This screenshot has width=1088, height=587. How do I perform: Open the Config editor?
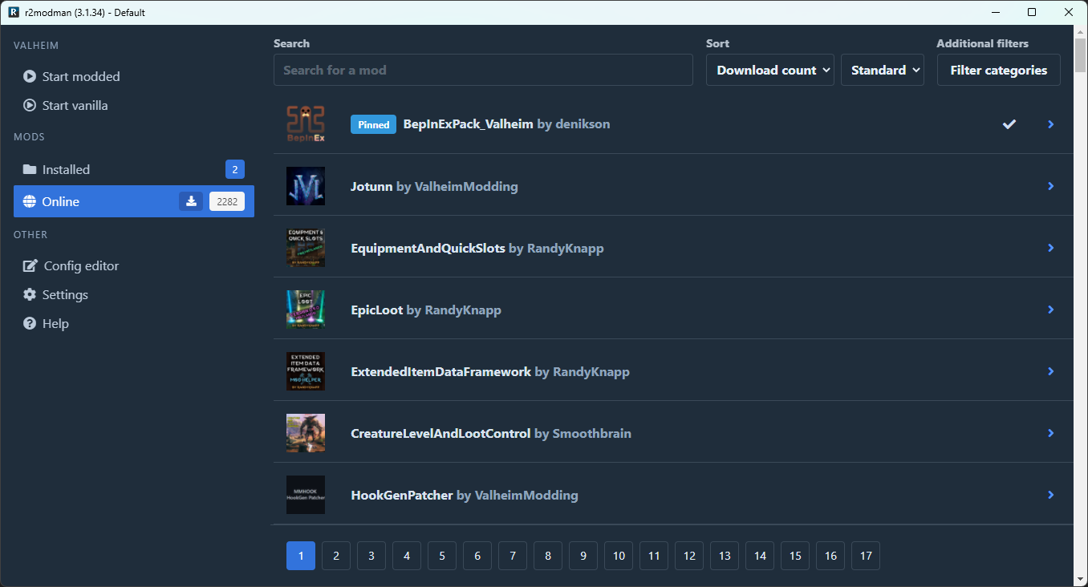[134, 266]
